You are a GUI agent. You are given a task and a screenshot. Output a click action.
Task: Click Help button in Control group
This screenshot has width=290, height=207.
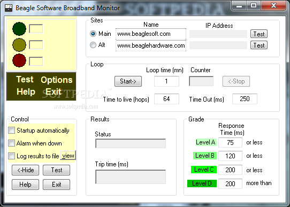[25, 185]
